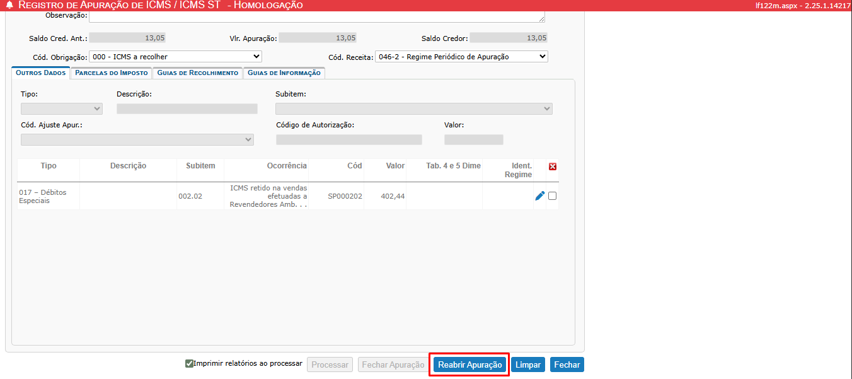Screen dimensions: 852x379
Task: Open the Cód. Obrigação dropdown
Action: 175,57
